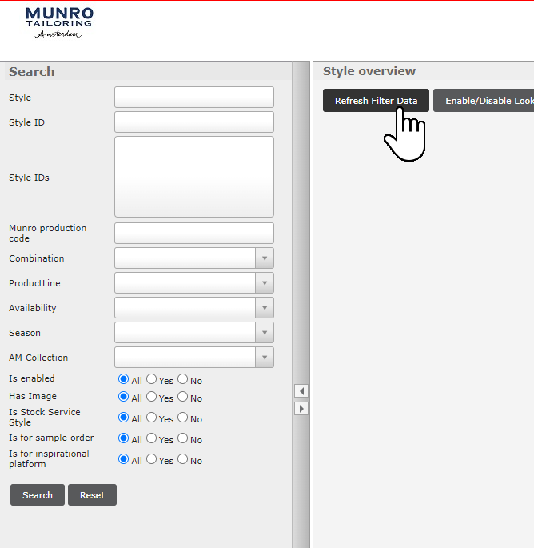The height and width of the screenshot is (548, 534).
Task: Click the Munro Tailoring Amsterdam logo
Action: click(x=59, y=22)
